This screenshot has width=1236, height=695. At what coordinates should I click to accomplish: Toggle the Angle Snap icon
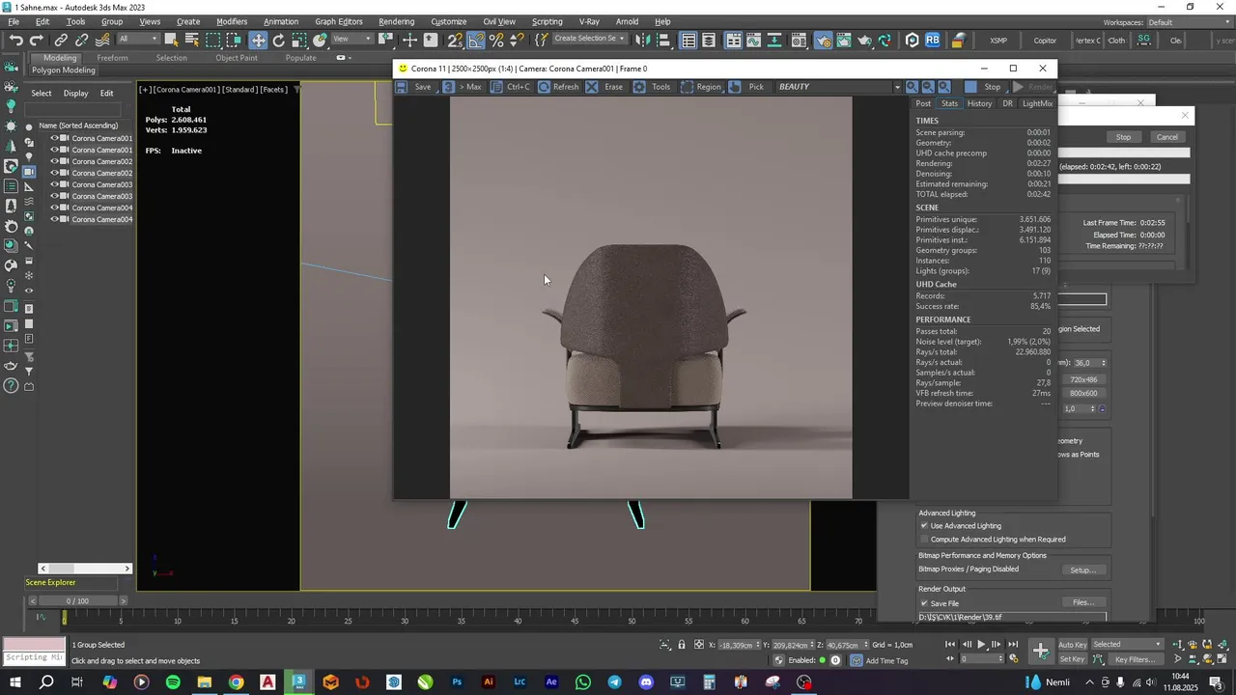pos(476,40)
